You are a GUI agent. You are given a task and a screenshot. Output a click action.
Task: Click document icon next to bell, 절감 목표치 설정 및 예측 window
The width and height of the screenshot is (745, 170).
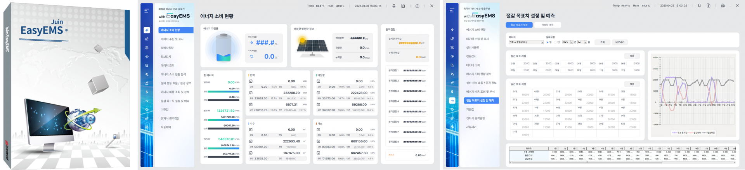click(709, 5)
